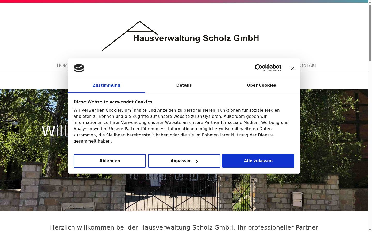Open the KONTAKT navigation item
Viewport: 372px width, 232px height.
click(308, 65)
